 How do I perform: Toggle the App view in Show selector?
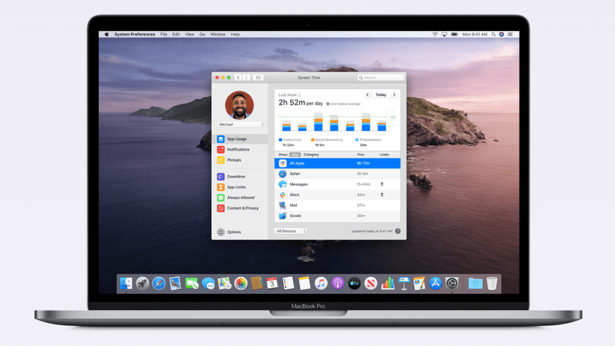(x=295, y=154)
